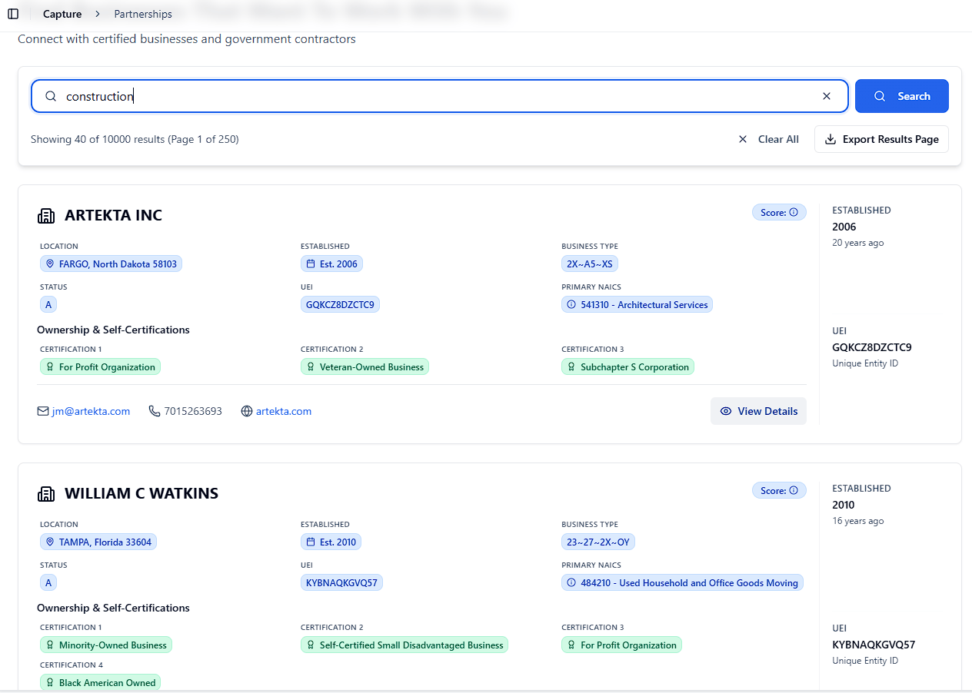Image resolution: width=972 pixels, height=693 pixels.
Task: Click Clear All filters
Action: 768,139
